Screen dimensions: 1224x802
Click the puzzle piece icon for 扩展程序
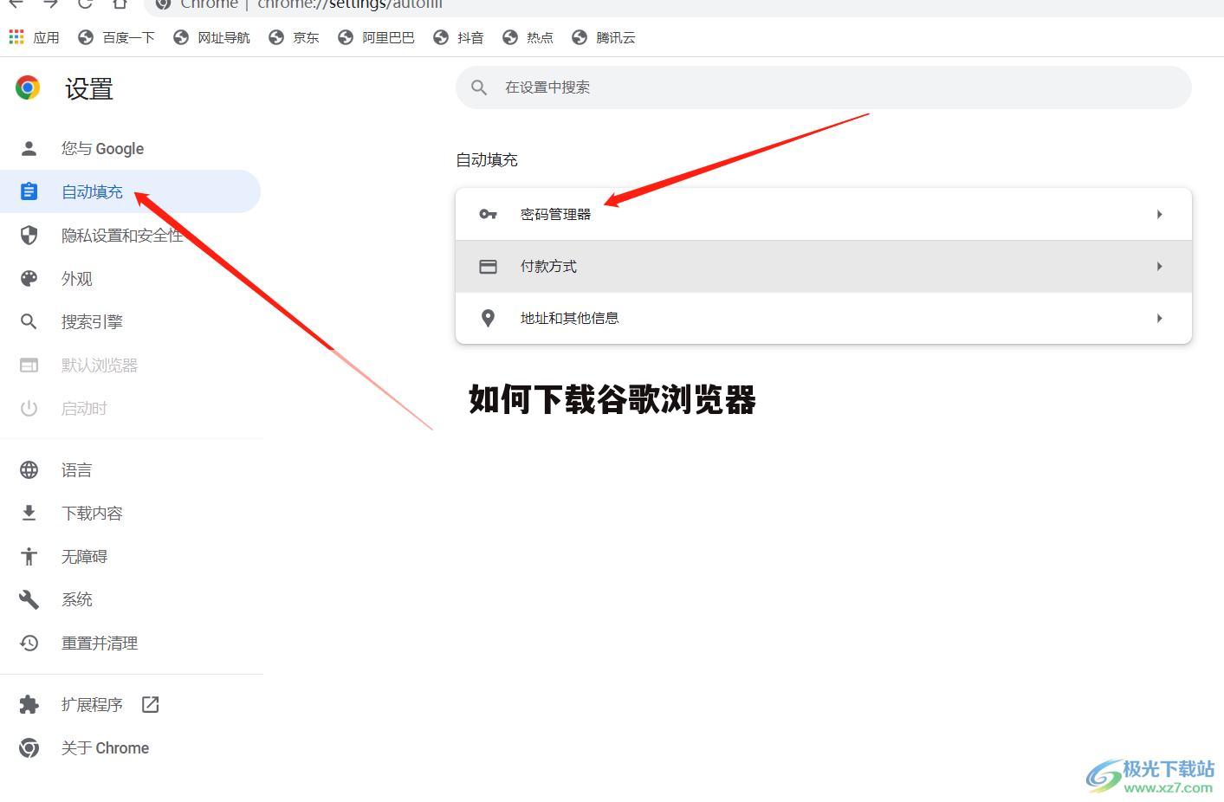point(29,704)
